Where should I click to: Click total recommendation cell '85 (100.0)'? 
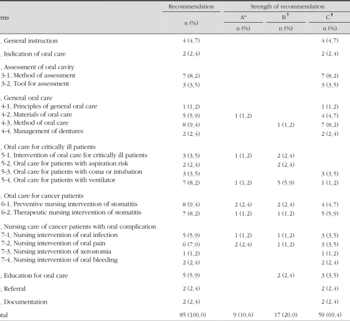coord(193,315)
